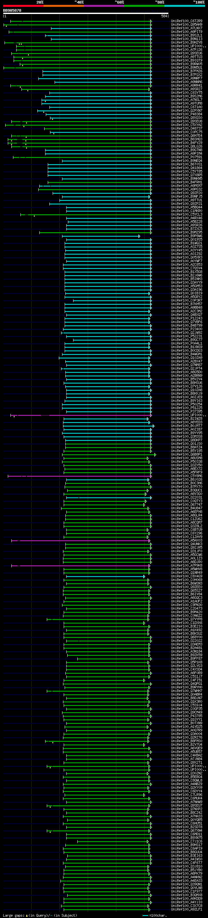Click the red 20% identity legend segment

(x=23, y=6)
